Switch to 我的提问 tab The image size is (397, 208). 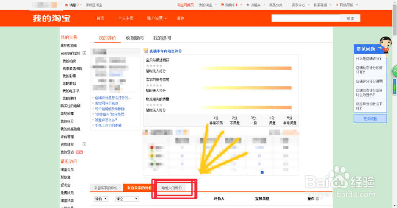(162, 38)
